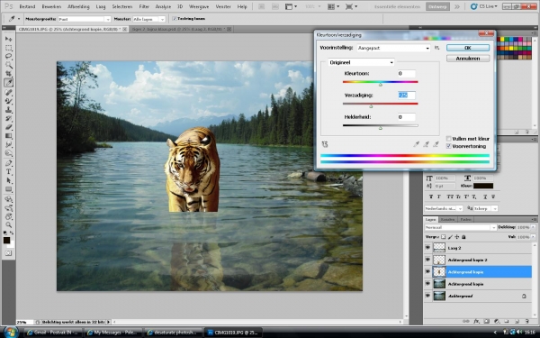Select the Eyedropper tool in the toolbox
Image resolution: width=540 pixels, height=338 pixels.
coord(8,82)
